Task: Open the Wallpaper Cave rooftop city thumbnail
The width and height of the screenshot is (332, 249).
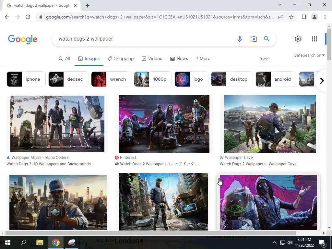Action: click(x=270, y=124)
